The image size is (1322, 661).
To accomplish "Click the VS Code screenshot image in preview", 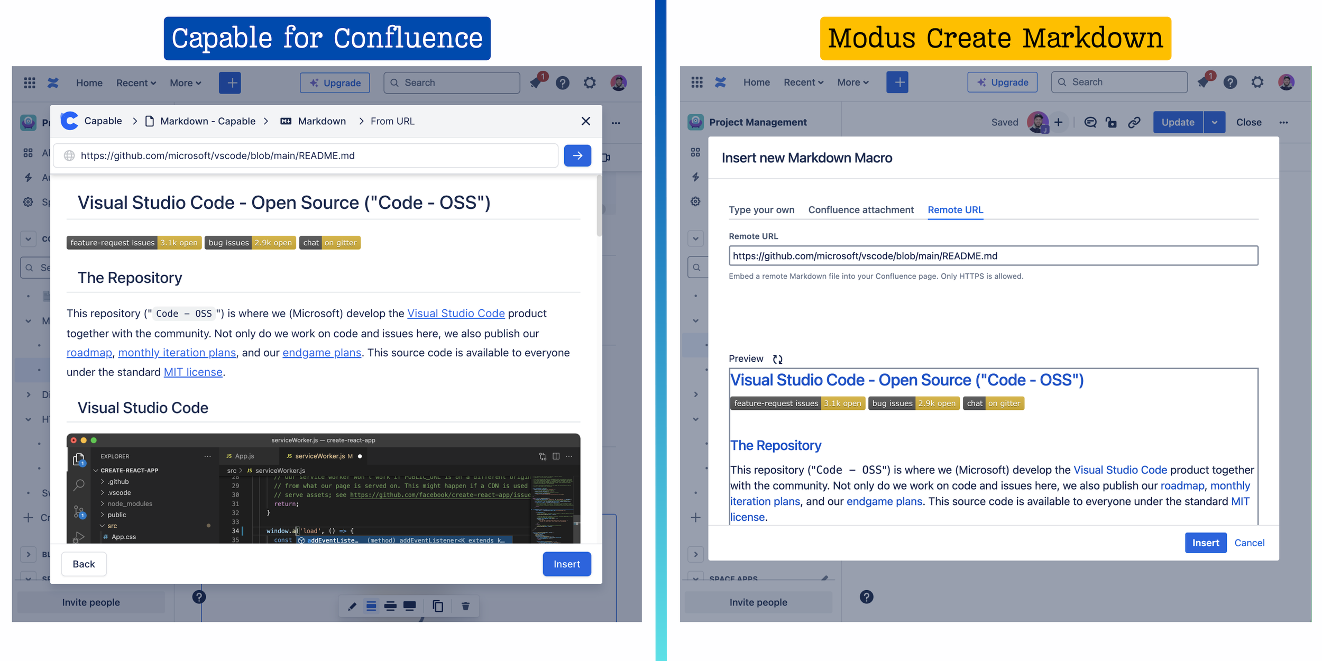I will pyautogui.click(x=323, y=489).
